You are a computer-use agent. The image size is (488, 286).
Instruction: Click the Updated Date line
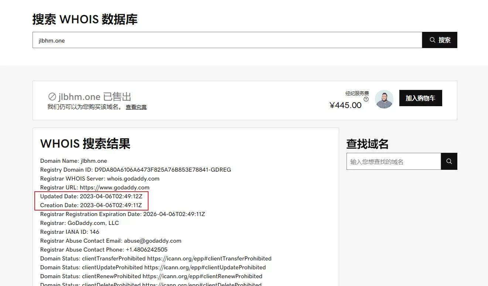(x=91, y=196)
